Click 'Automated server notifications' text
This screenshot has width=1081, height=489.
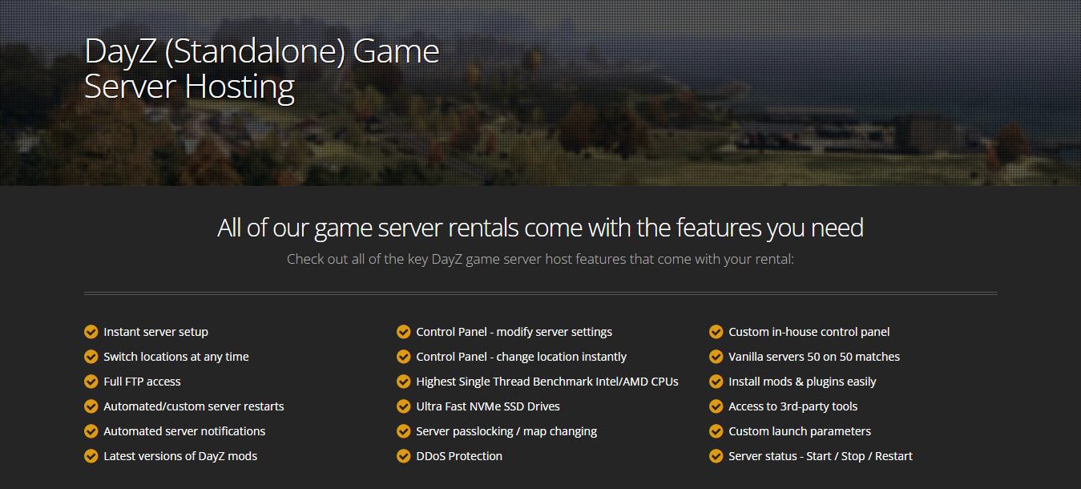(x=184, y=431)
